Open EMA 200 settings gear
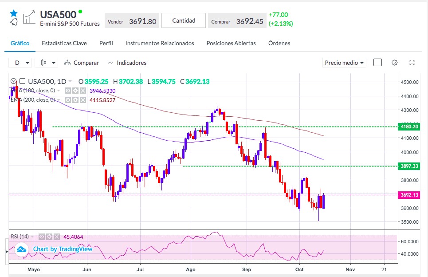 [75, 100]
